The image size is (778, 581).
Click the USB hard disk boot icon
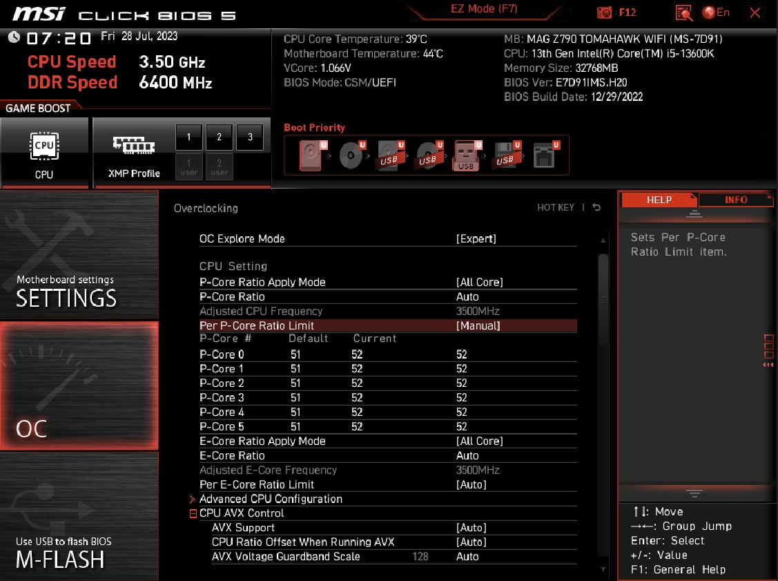pyautogui.click(x=391, y=155)
